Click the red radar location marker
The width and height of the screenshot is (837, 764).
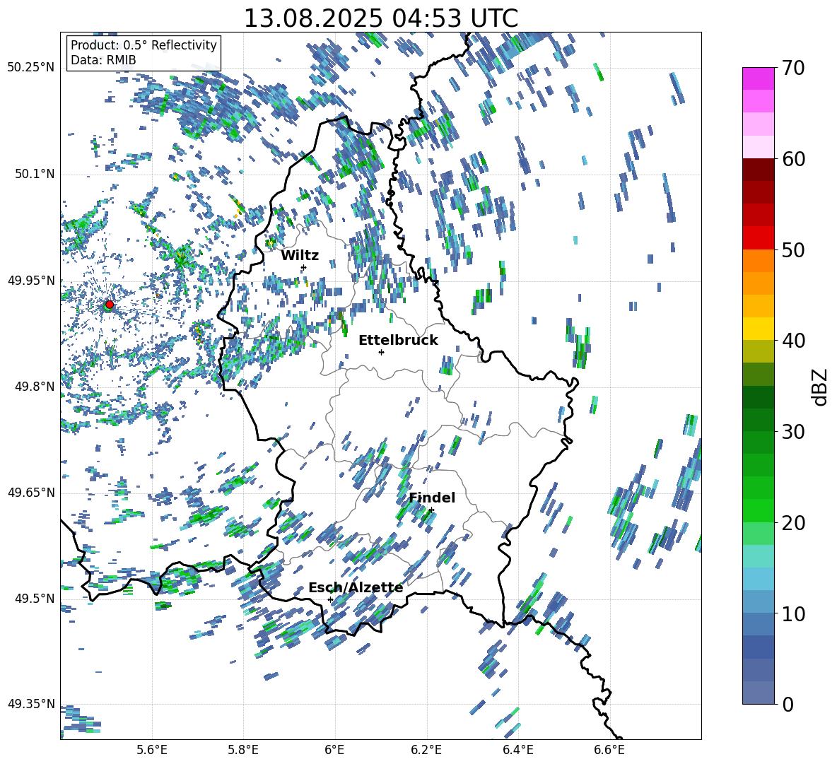click(x=110, y=304)
